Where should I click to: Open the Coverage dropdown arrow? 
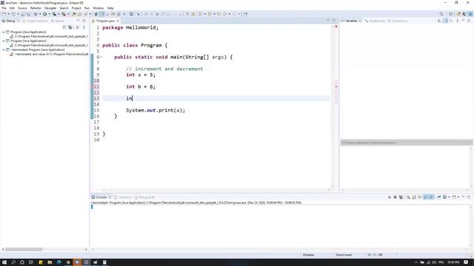point(59,14)
